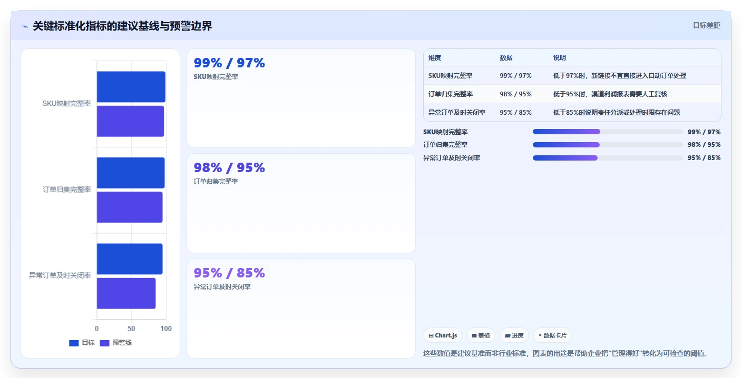Click the 95% / 85% card value

229,273
